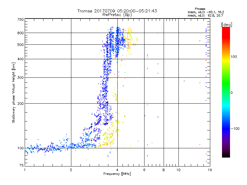The width and height of the screenshot is (247, 185).
Task: Click the 'Frequency [MHz]' axis label
Action: pos(117,174)
